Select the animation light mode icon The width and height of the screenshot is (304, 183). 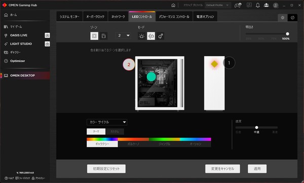point(151,36)
